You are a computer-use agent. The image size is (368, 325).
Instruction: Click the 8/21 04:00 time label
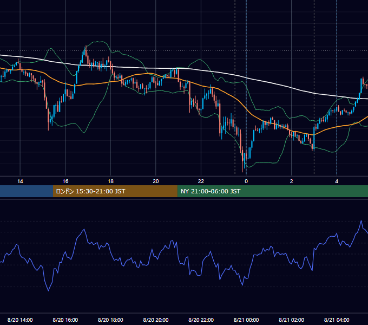tap(337, 320)
